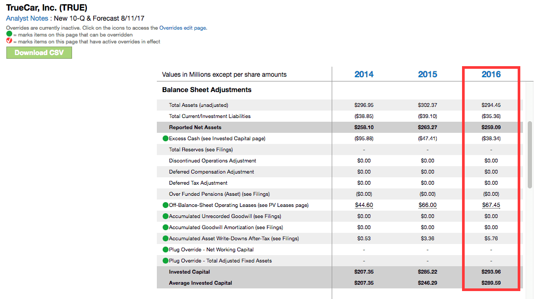559x299 pixels.
Task: Click 2015 Average Invested Capital $246.29
Action: 428,283
